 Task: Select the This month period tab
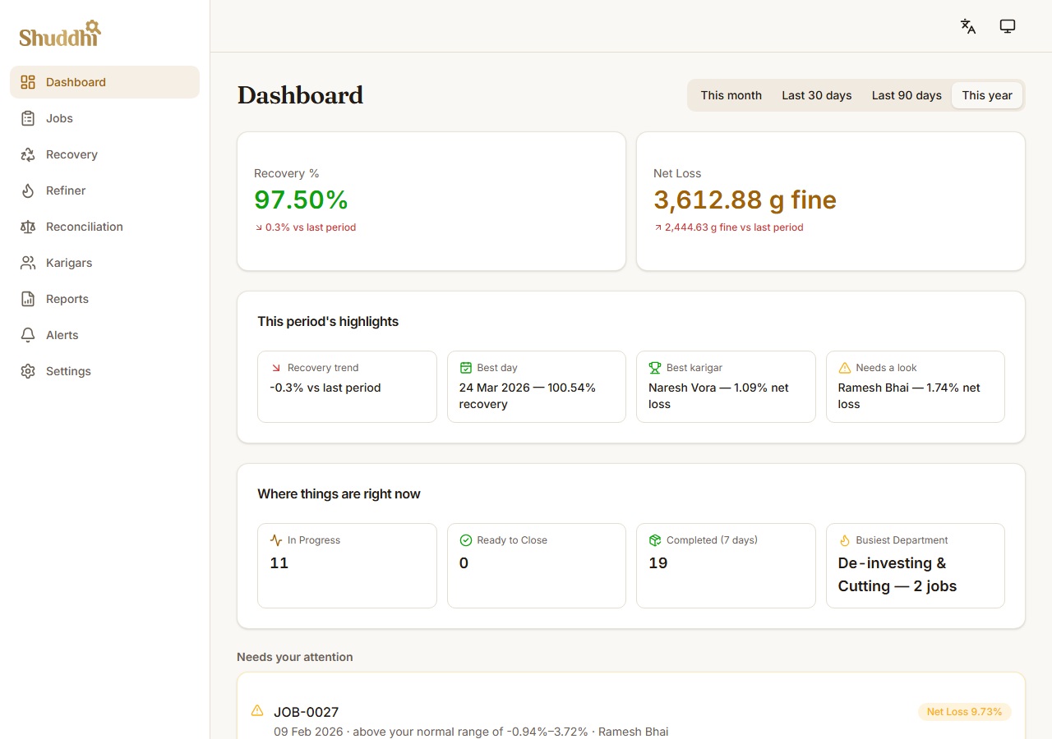731,95
